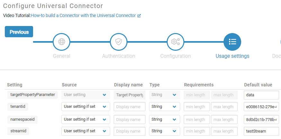Open the video tutorial hyperlink

coord(83,15)
